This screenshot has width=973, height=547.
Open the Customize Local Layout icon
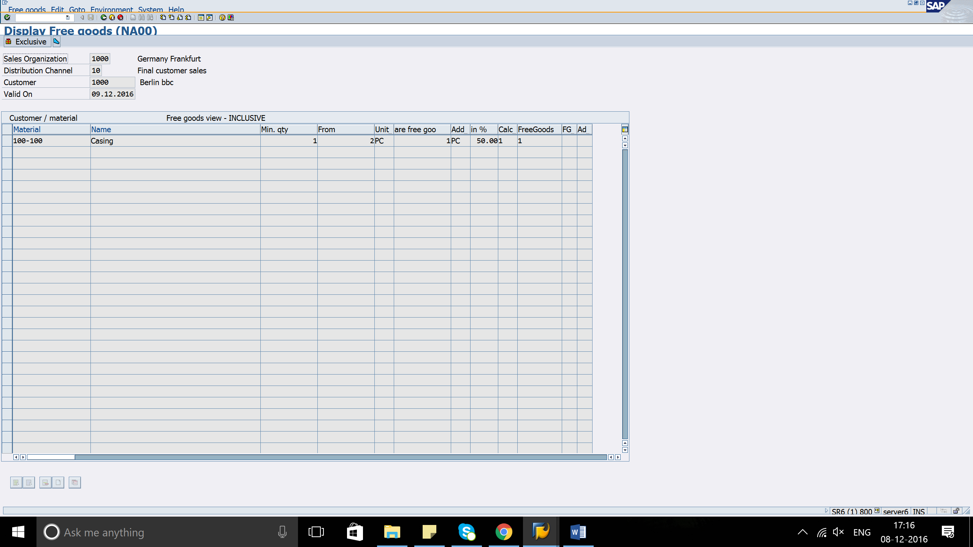(231, 17)
